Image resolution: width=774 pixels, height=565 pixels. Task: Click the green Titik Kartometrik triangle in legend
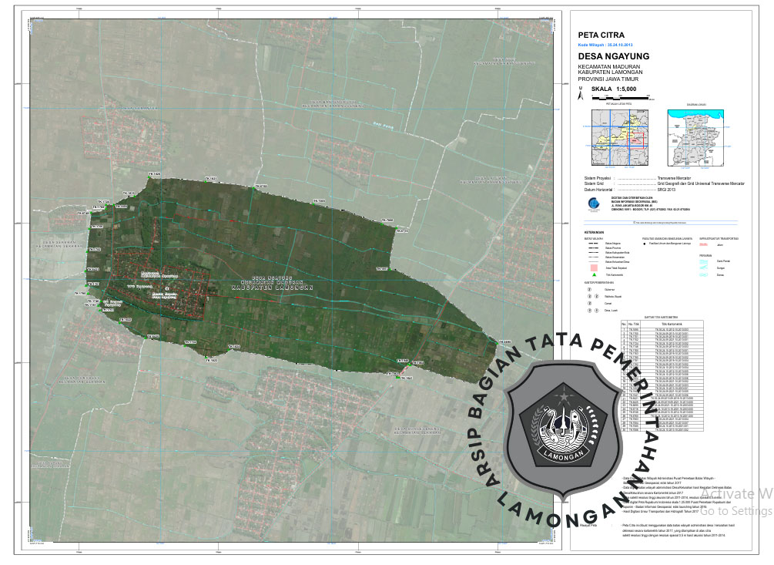coord(594,274)
